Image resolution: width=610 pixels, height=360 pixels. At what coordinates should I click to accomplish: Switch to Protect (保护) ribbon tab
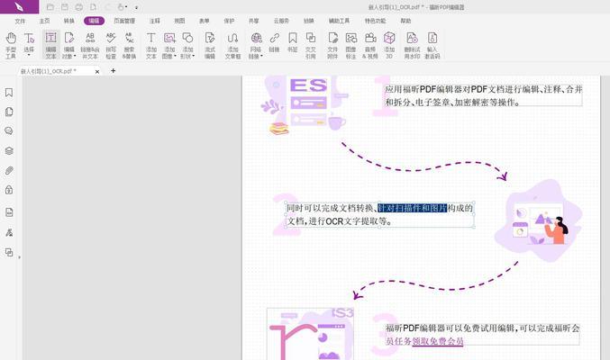(229, 21)
